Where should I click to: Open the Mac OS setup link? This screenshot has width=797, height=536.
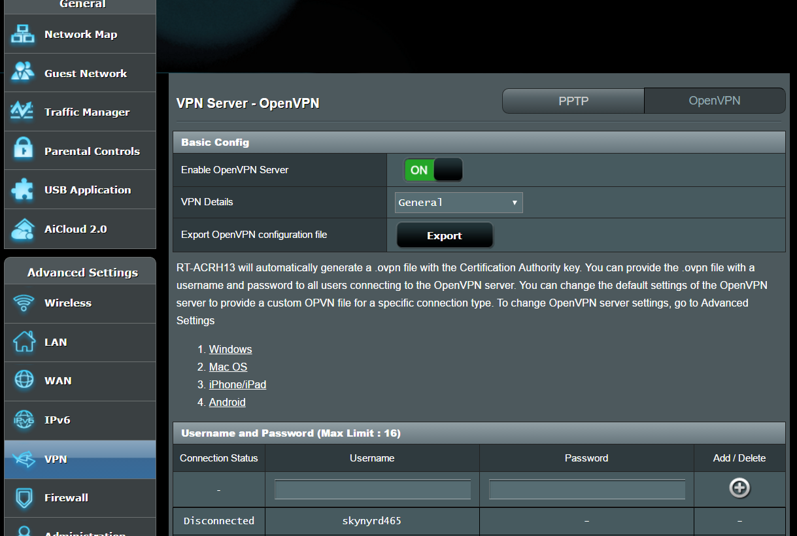pos(228,367)
